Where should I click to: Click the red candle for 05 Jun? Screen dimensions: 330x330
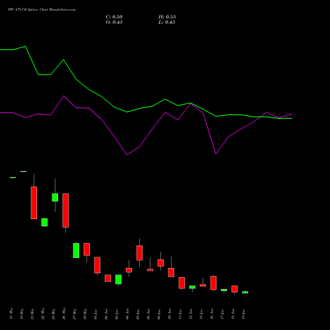coord(139,253)
